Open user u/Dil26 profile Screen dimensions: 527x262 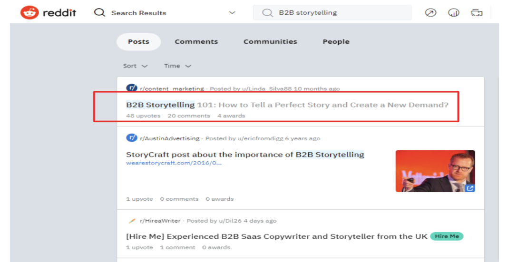[x=231, y=221]
